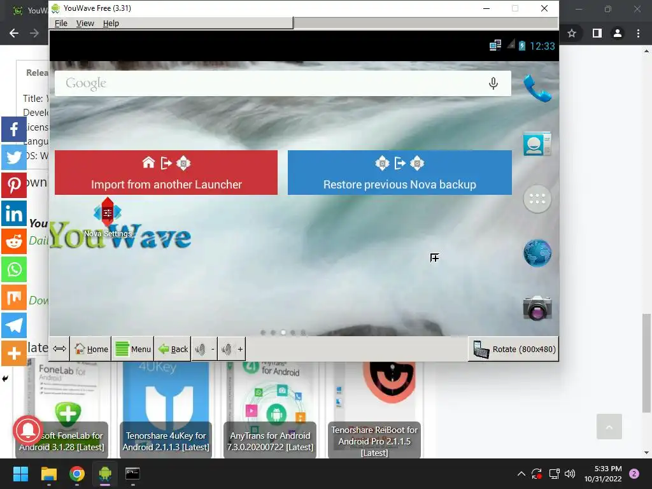Open Tenorshare 4uKey for Android card
Image resolution: width=652 pixels, height=489 pixels.
tap(166, 409)
